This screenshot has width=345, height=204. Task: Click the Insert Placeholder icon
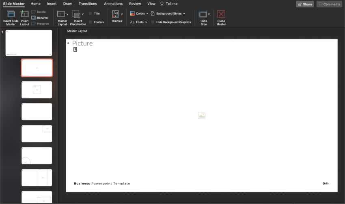click(76, 14)
